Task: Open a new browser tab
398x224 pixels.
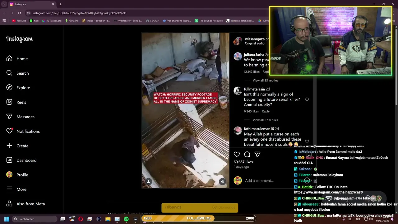Action: click(x=60, y=4)
